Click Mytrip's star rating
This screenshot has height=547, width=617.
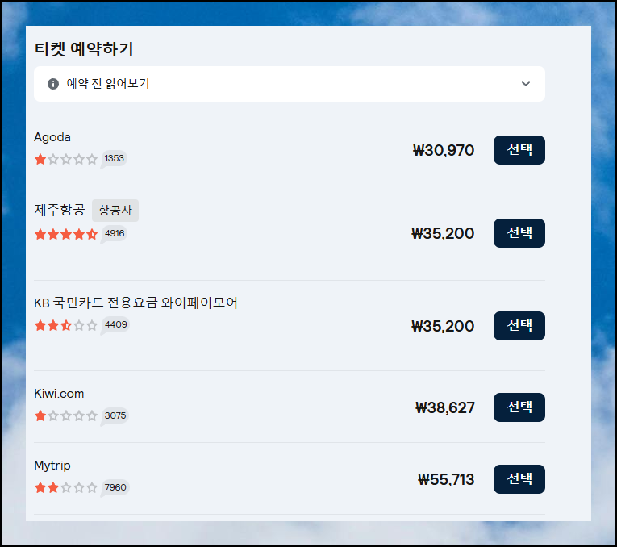(65, 487)
